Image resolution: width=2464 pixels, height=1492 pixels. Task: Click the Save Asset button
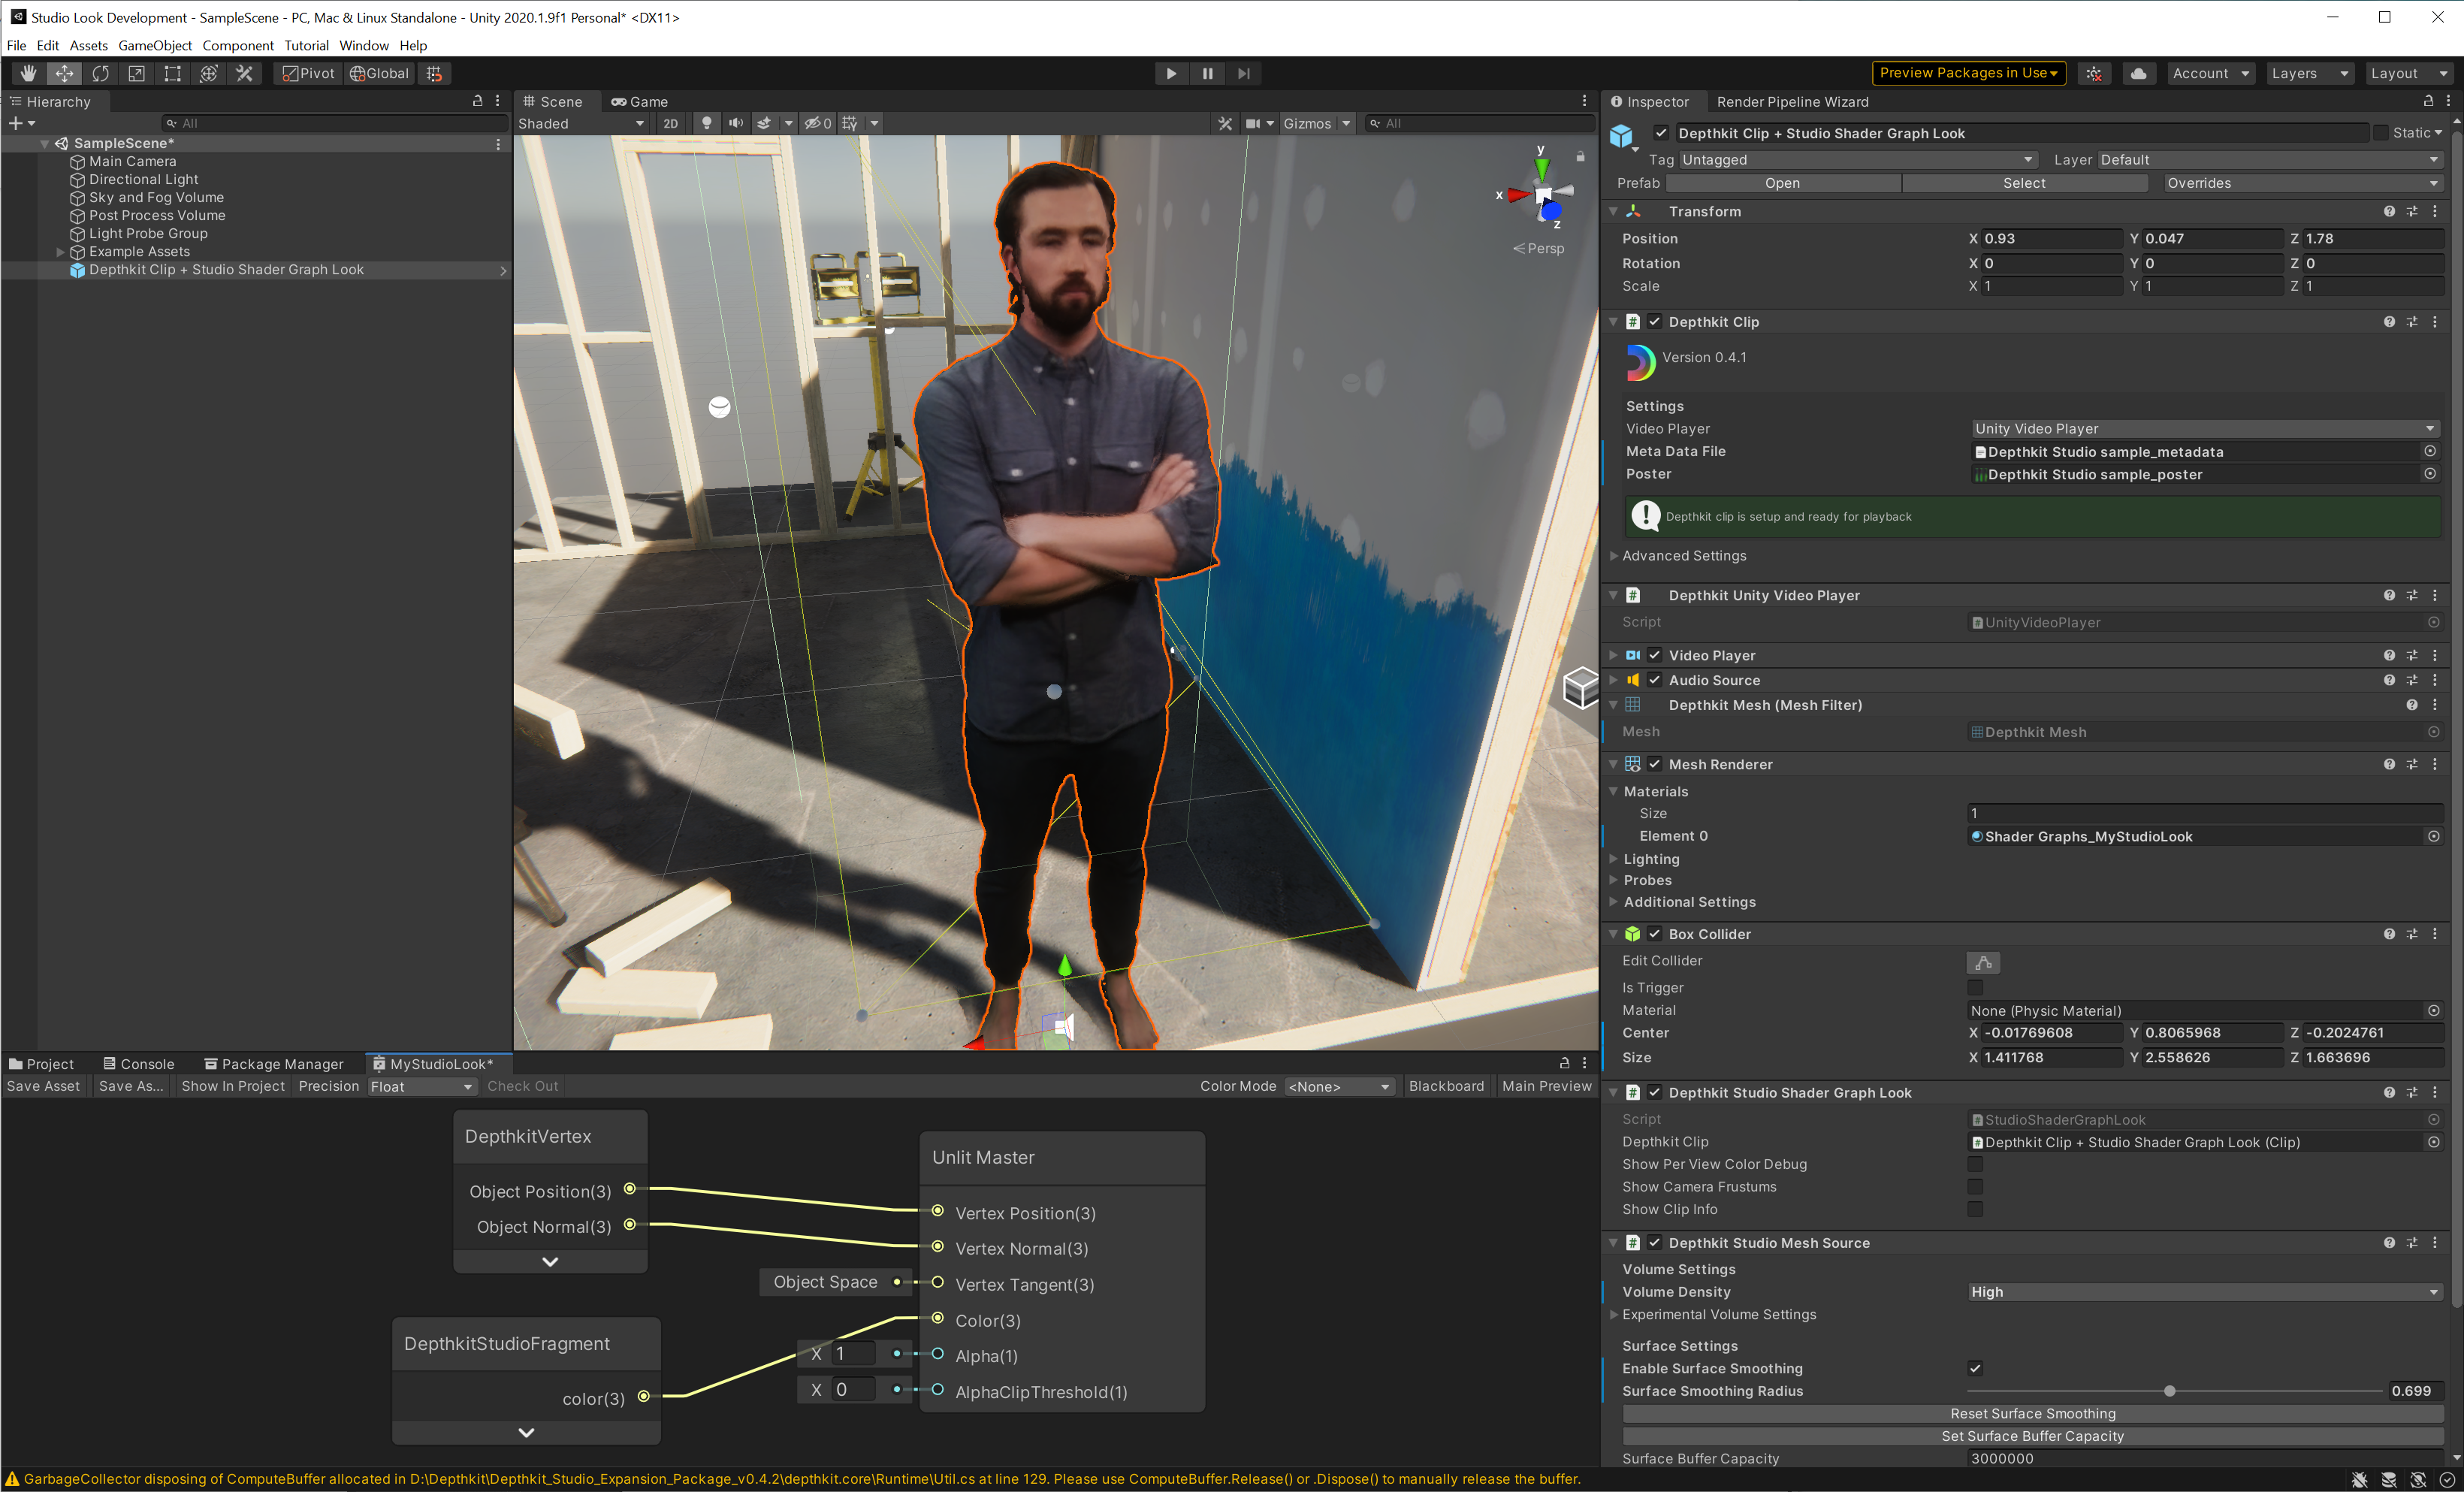[x=43, y=1086]
